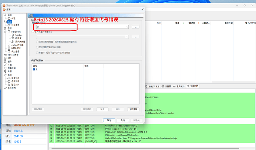Select log row 'Client filter loaded. rules count = 2'
Viewport: 256px width, 150px height.
pyautogui.click(x=152, y=126)
